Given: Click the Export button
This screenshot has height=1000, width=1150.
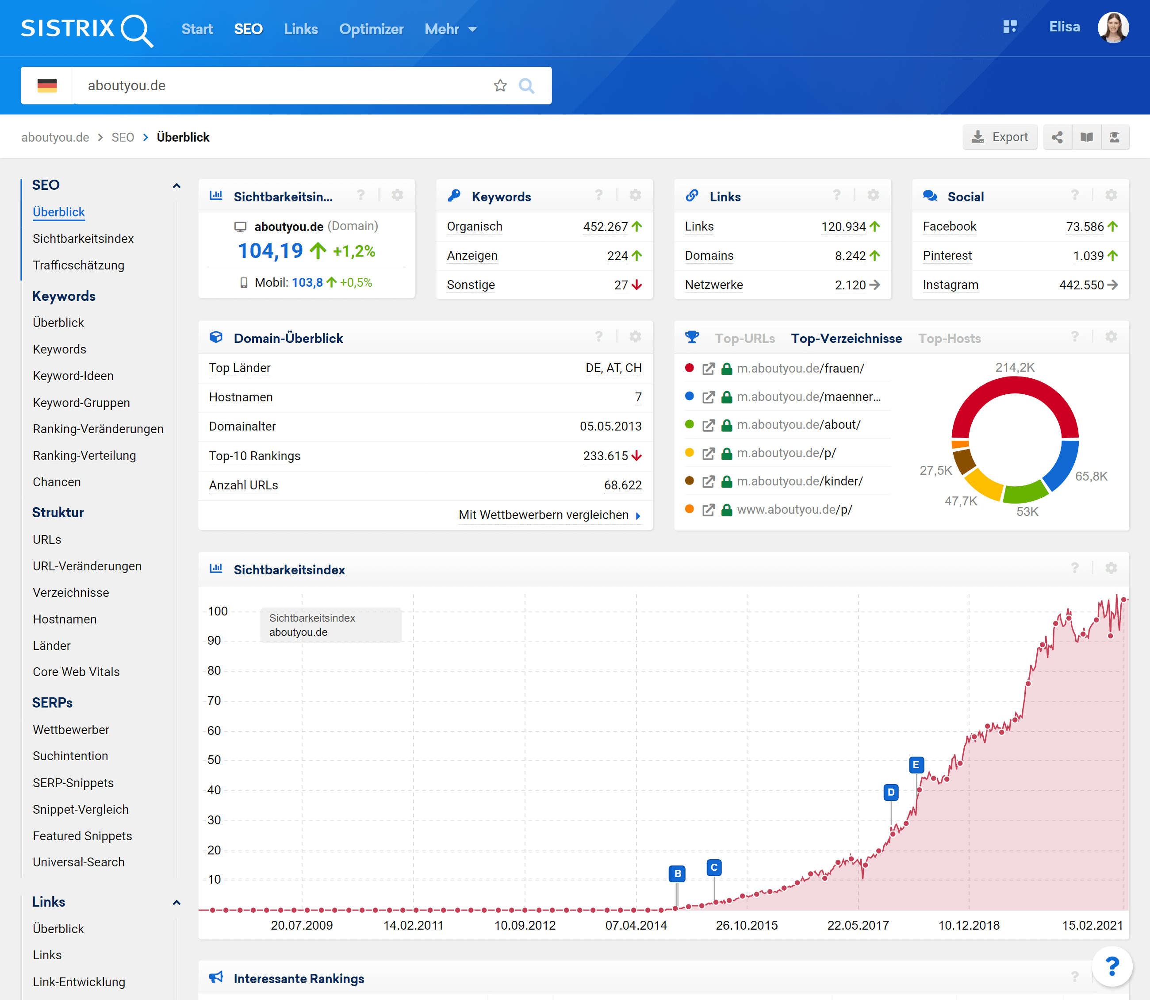Looking at the screenshot, I should coord(1000,137).
